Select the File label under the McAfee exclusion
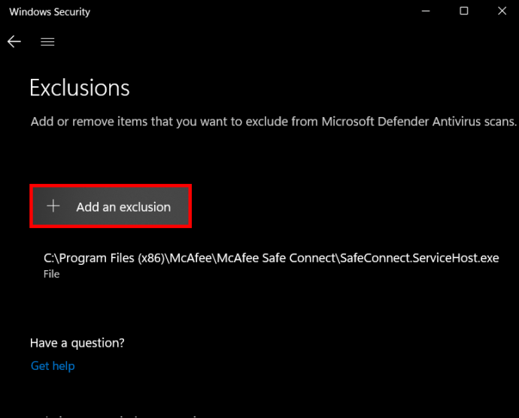 tap(51, 274)
